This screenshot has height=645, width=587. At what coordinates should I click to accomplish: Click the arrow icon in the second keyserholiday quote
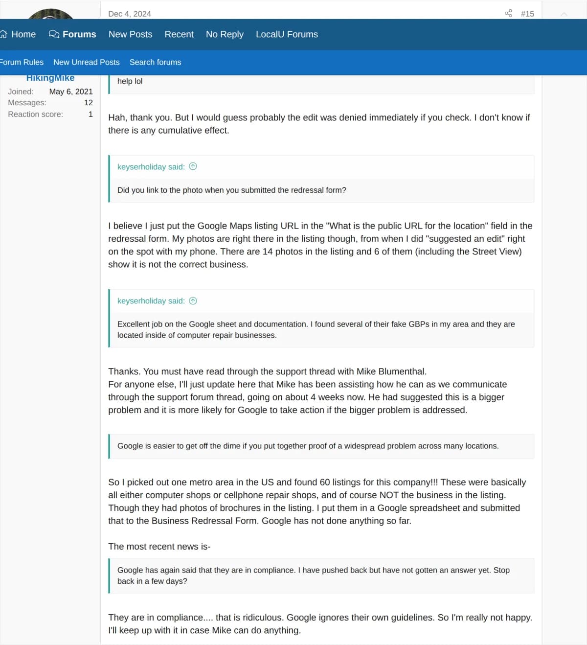pyautogui.click(x=193, y=300)
